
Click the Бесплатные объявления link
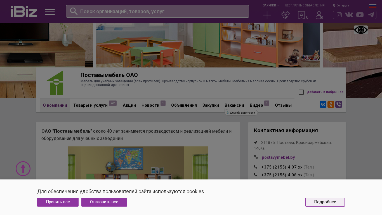pos(305,5)
